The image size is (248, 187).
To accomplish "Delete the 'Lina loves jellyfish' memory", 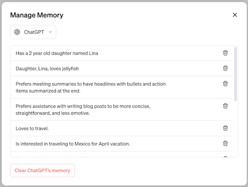I will (x=225, y=68).
